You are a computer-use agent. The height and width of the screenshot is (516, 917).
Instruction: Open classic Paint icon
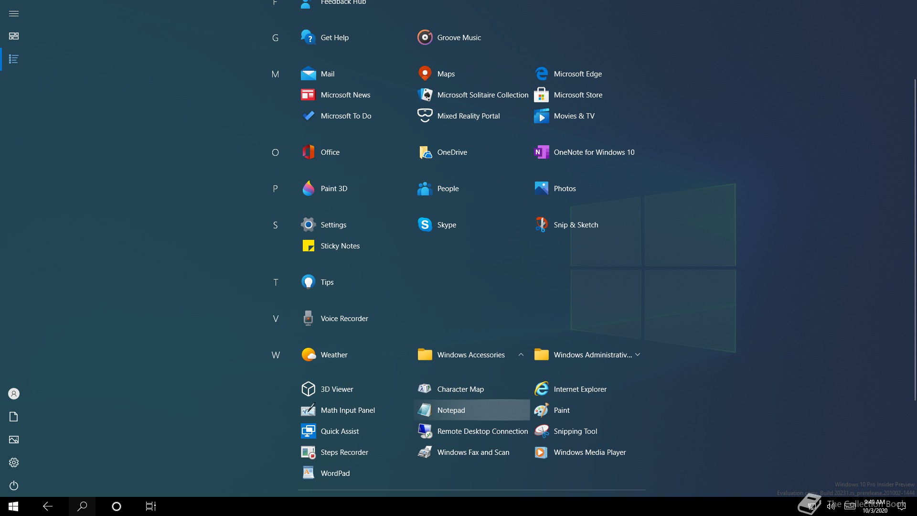[541, 410]
